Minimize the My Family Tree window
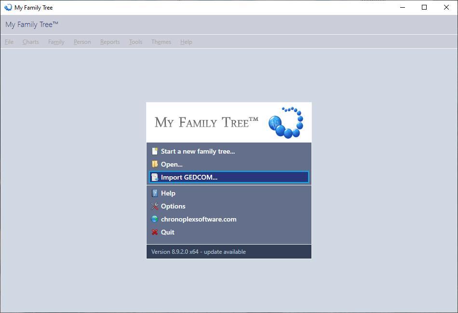The height and width of the screenshot is (313, 458). pos(403,7)
